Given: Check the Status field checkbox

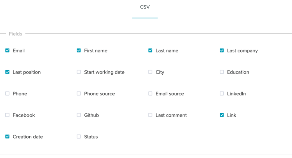Looking at the screenshot, I should tap(79, 136).
